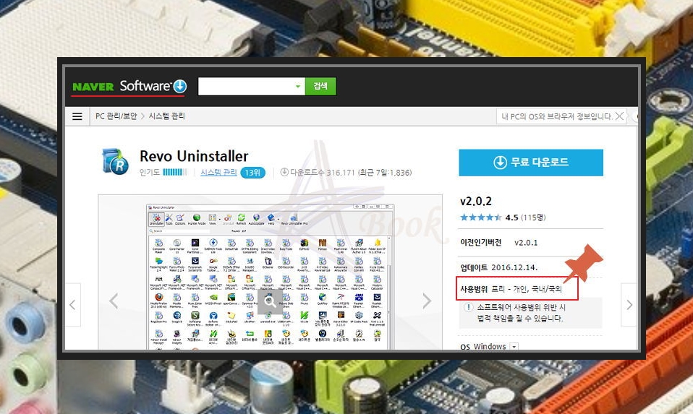Click the blue download arrow beside Software
Viewport: 693px width, 414px height.
pyautogui.click(x=180, y=86)
